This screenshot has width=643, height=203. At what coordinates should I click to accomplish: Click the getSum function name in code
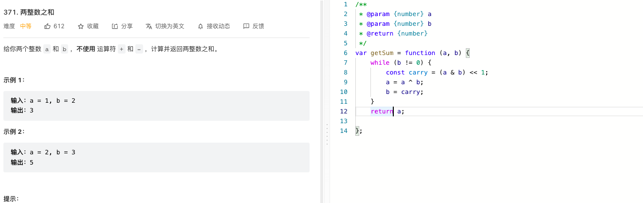tap(382, 53)
